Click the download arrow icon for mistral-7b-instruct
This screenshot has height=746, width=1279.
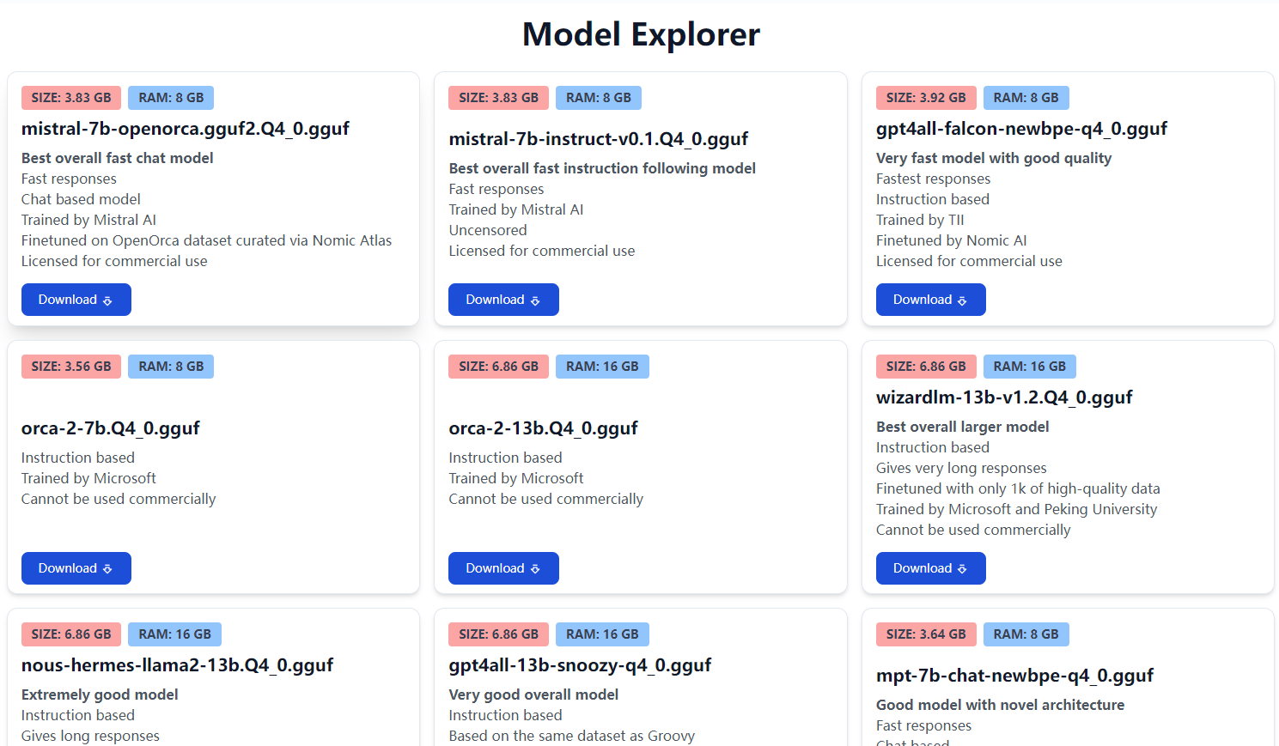[x=535, y=300]
